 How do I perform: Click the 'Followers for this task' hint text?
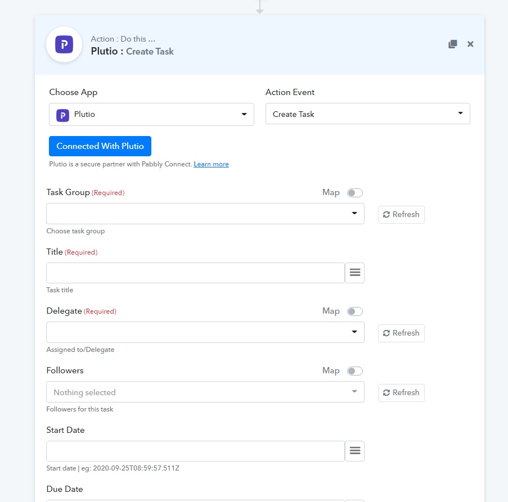coord(80,409)
